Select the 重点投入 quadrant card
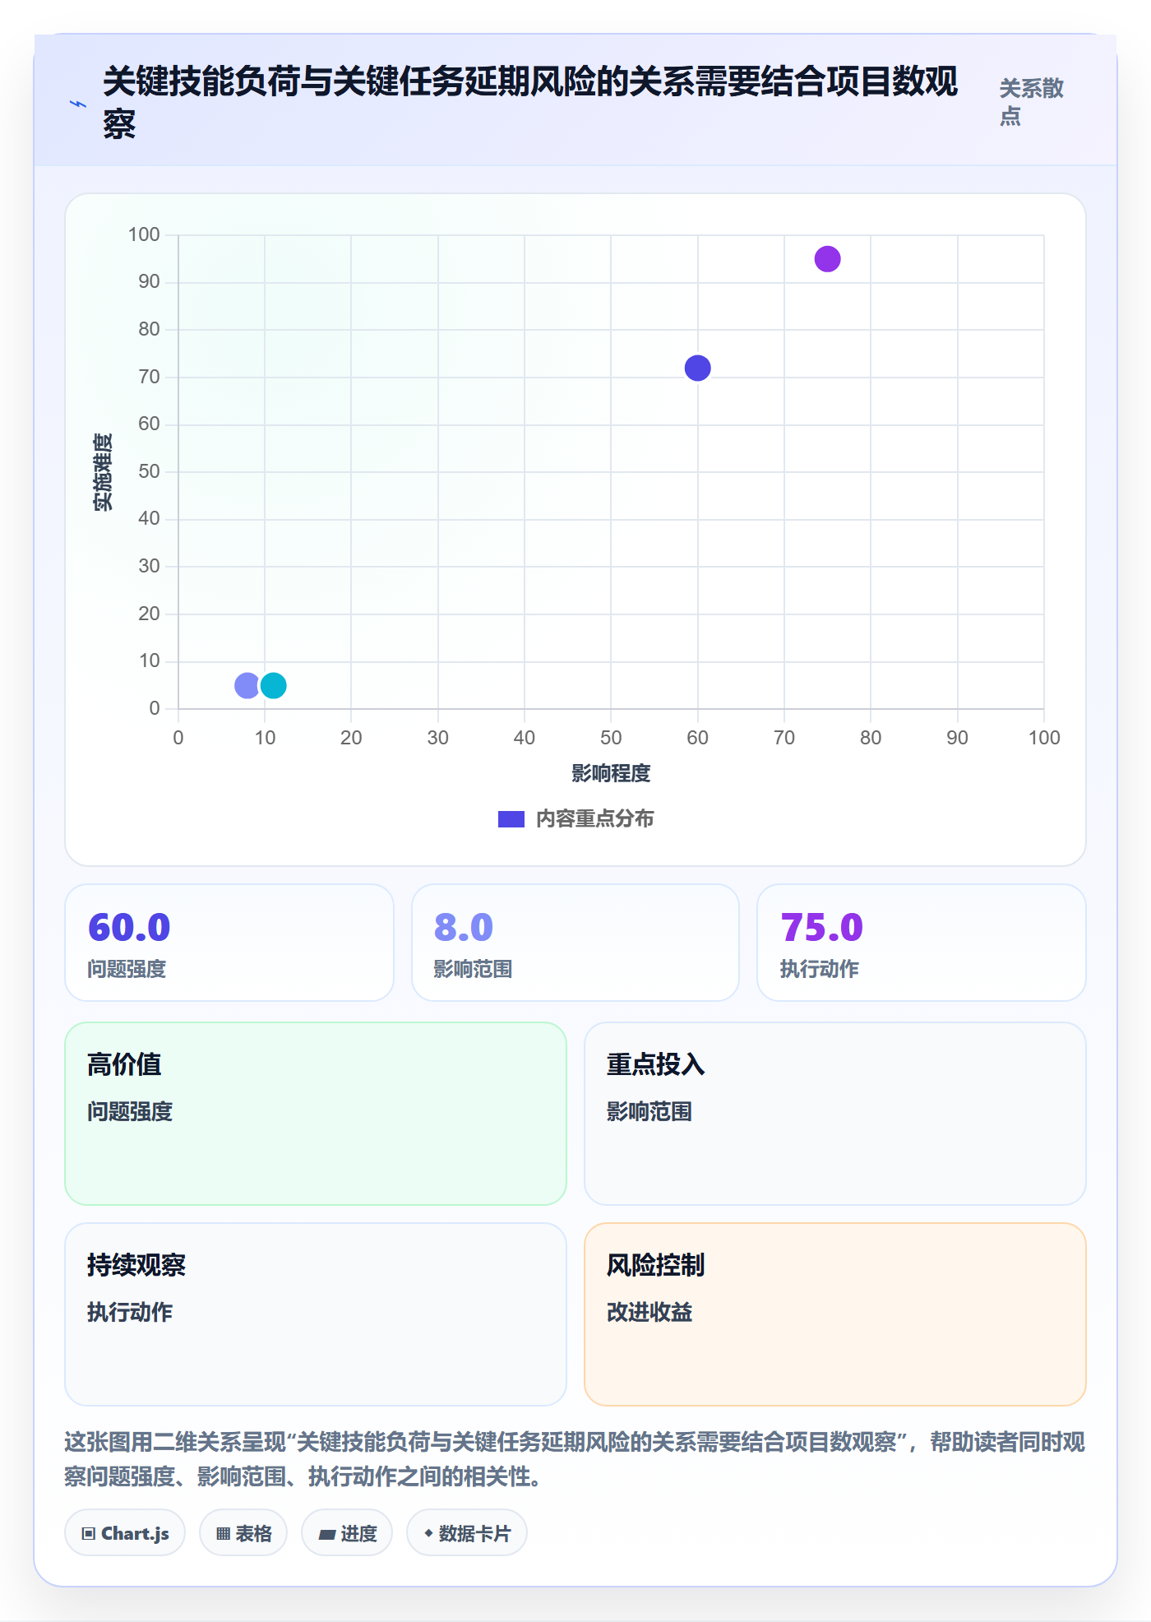Image resolution: width=1151 pixels, height=1622 pixels. tap(835, 1114)
